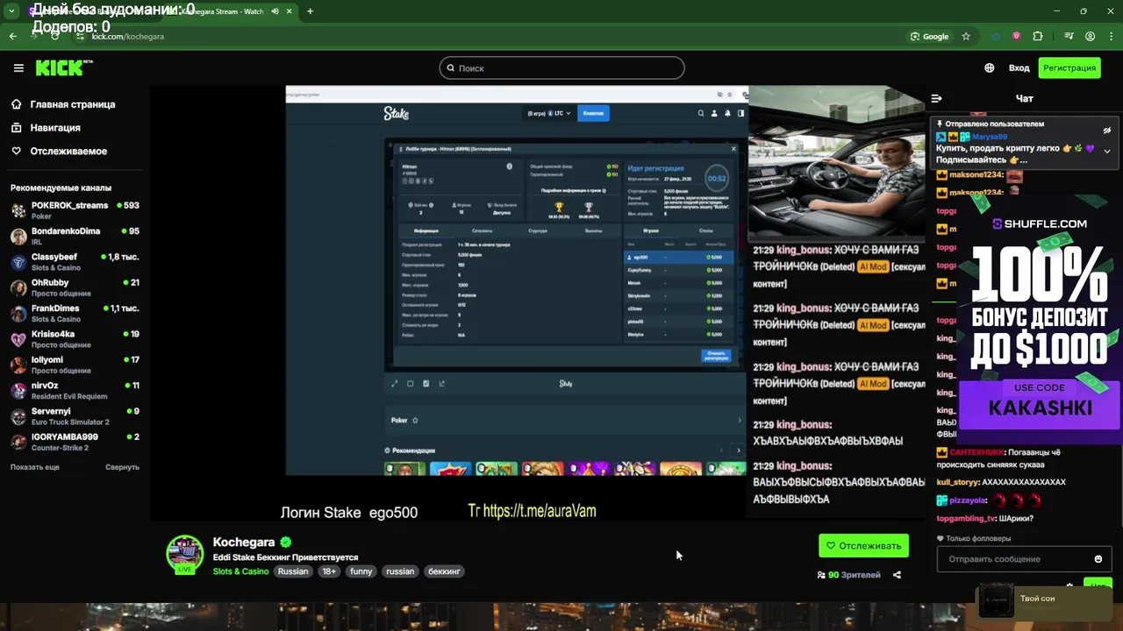
Task: Click the Russian language tag
Action: (293, 571)
